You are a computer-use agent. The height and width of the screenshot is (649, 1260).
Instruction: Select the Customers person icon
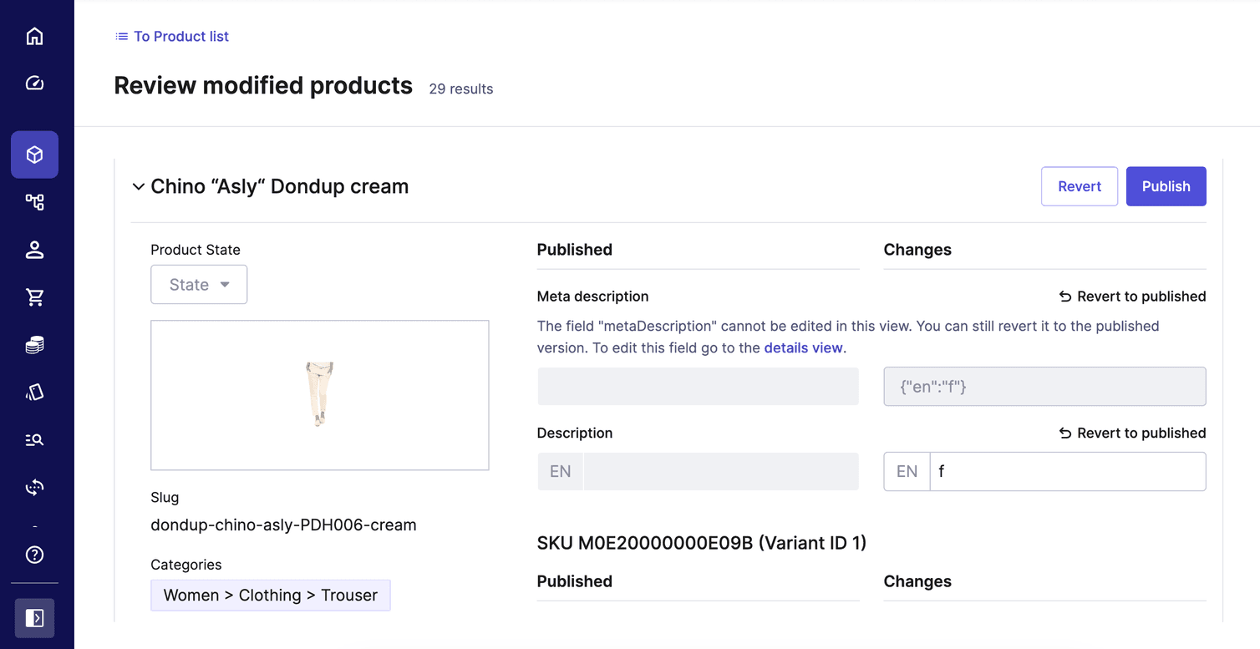(34, 250)
